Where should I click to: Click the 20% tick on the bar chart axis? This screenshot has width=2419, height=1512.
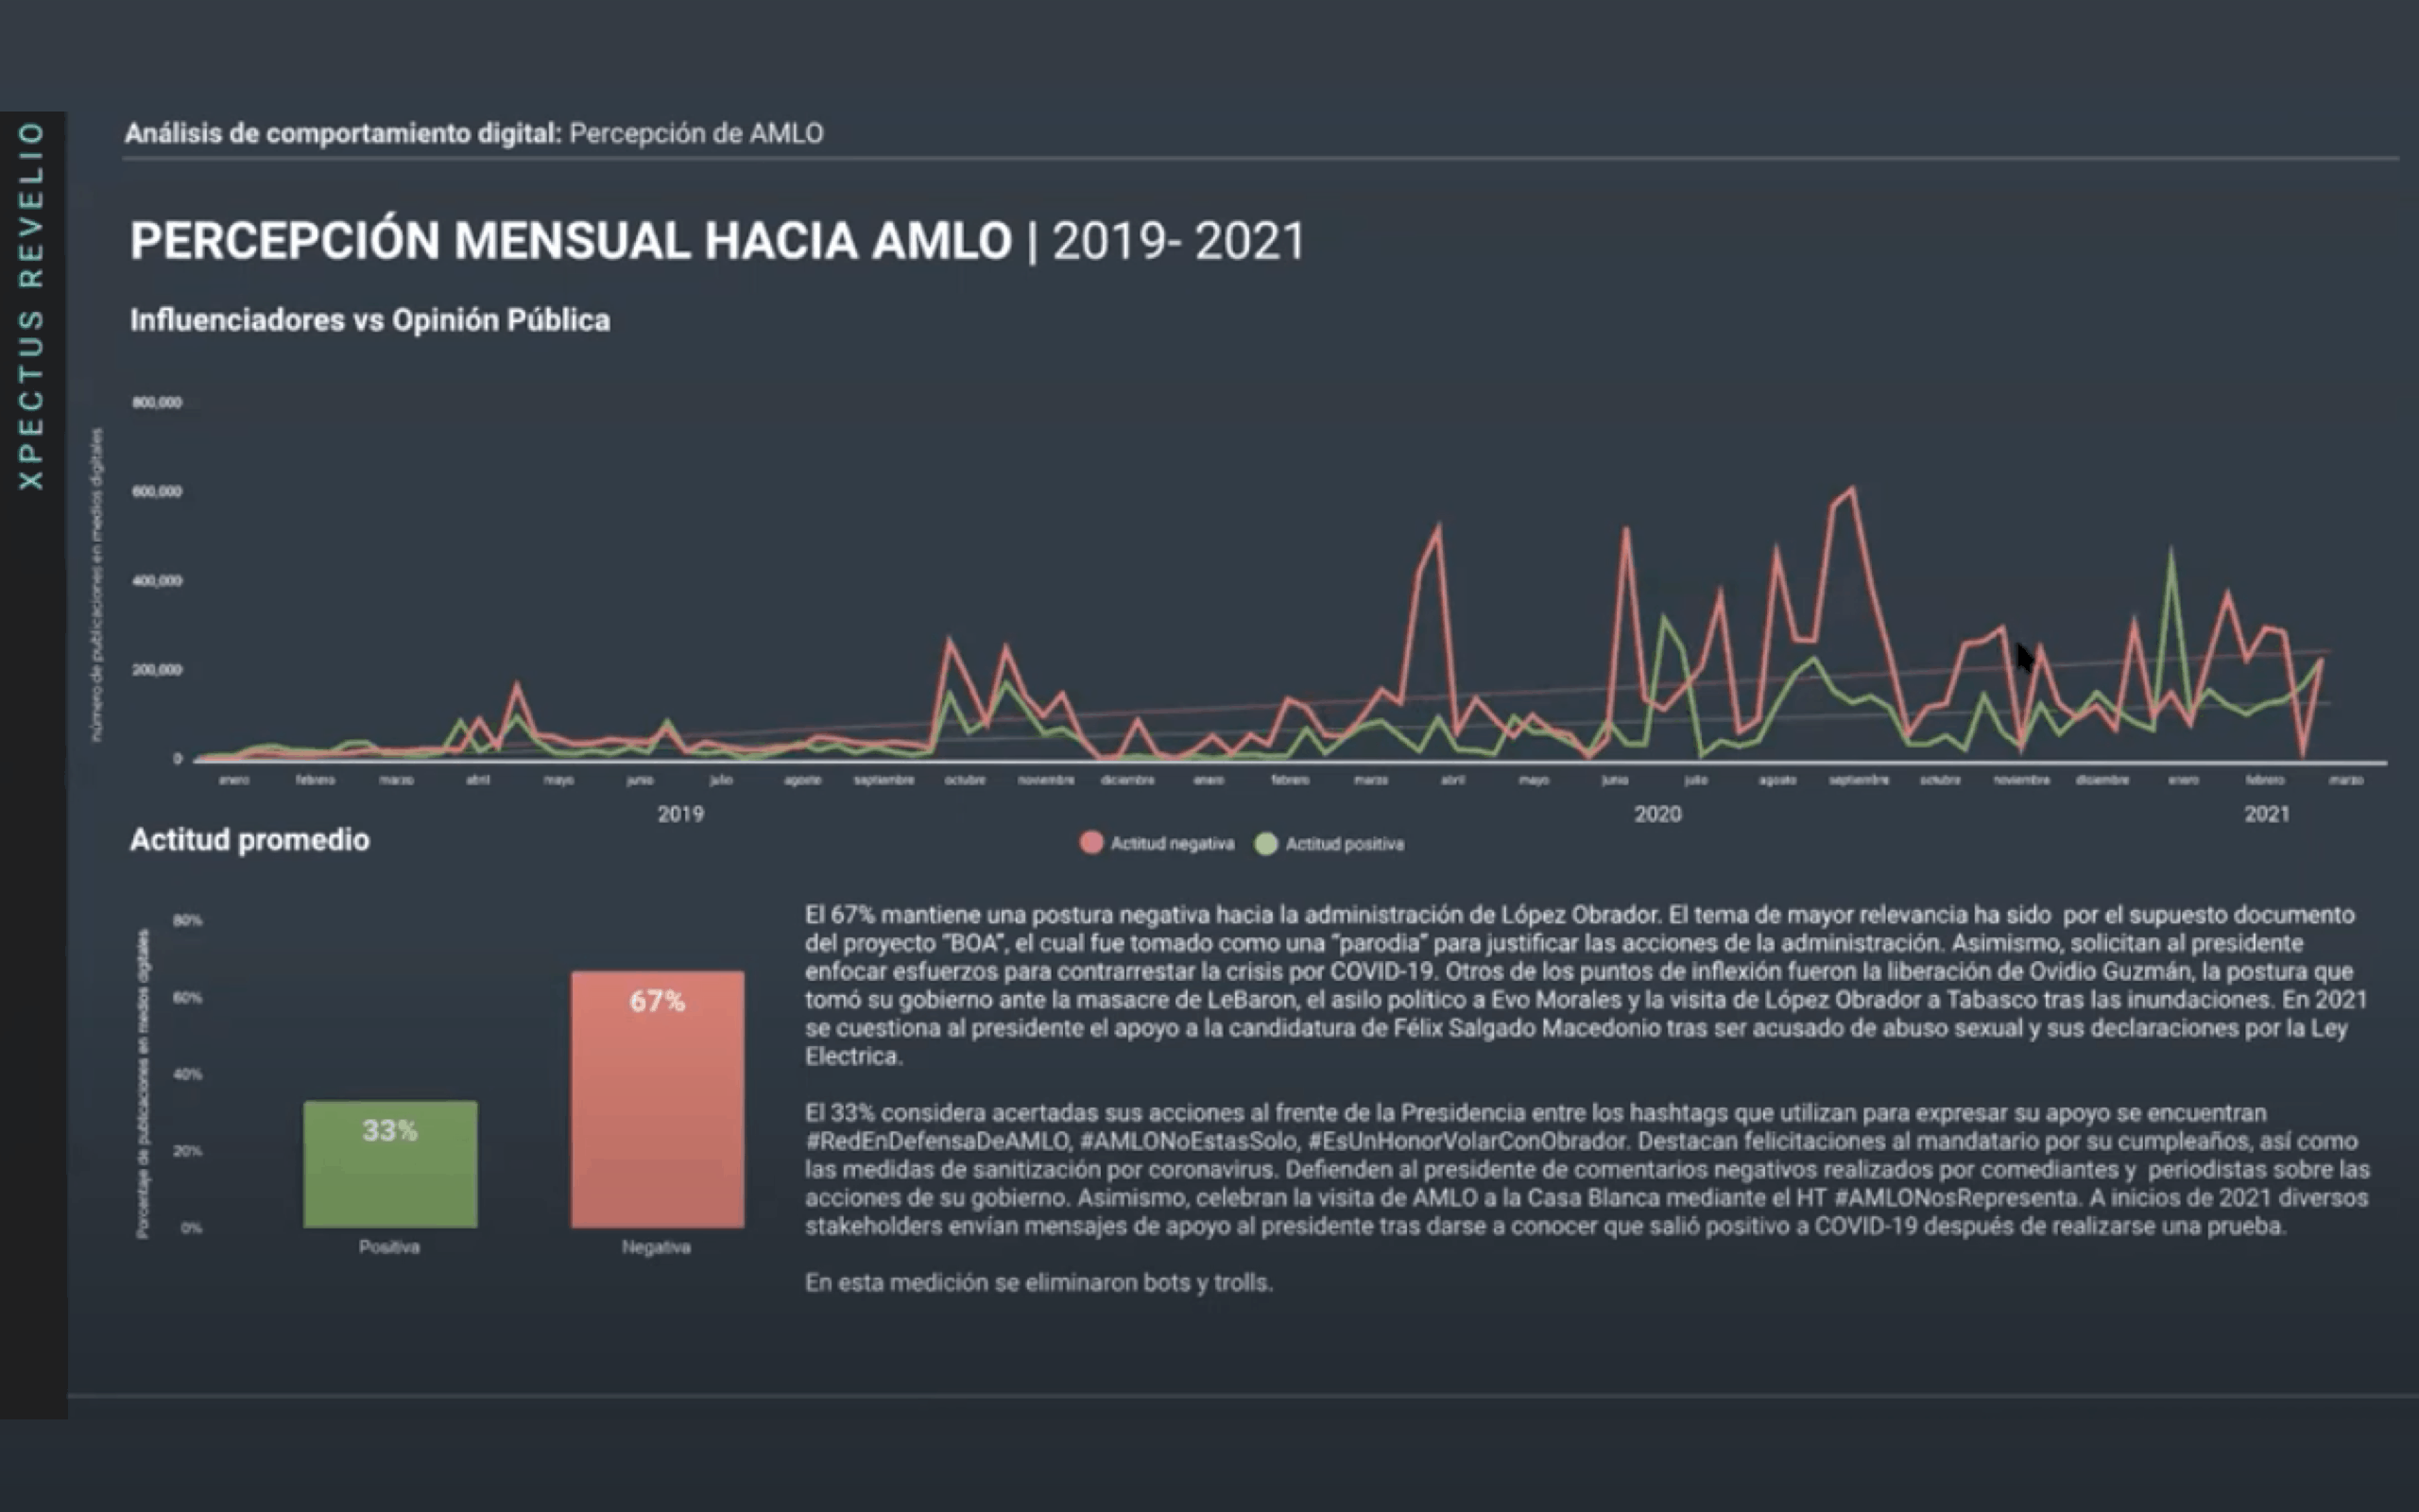[188, 1151]
